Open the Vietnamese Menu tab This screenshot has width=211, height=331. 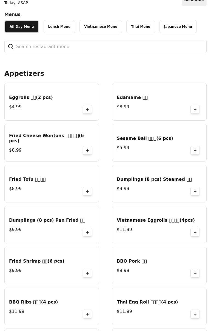click(x=101, y=27)
